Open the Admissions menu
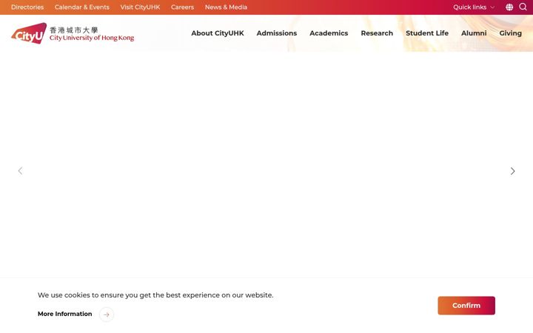The height and width of the screenshot is (333, 533). click(x=277, y=33)
